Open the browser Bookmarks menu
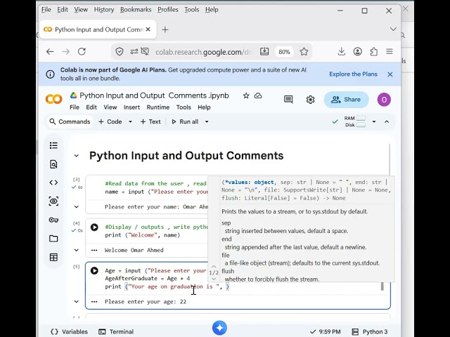Screen dimensions: 450x337 pos(136,10)
